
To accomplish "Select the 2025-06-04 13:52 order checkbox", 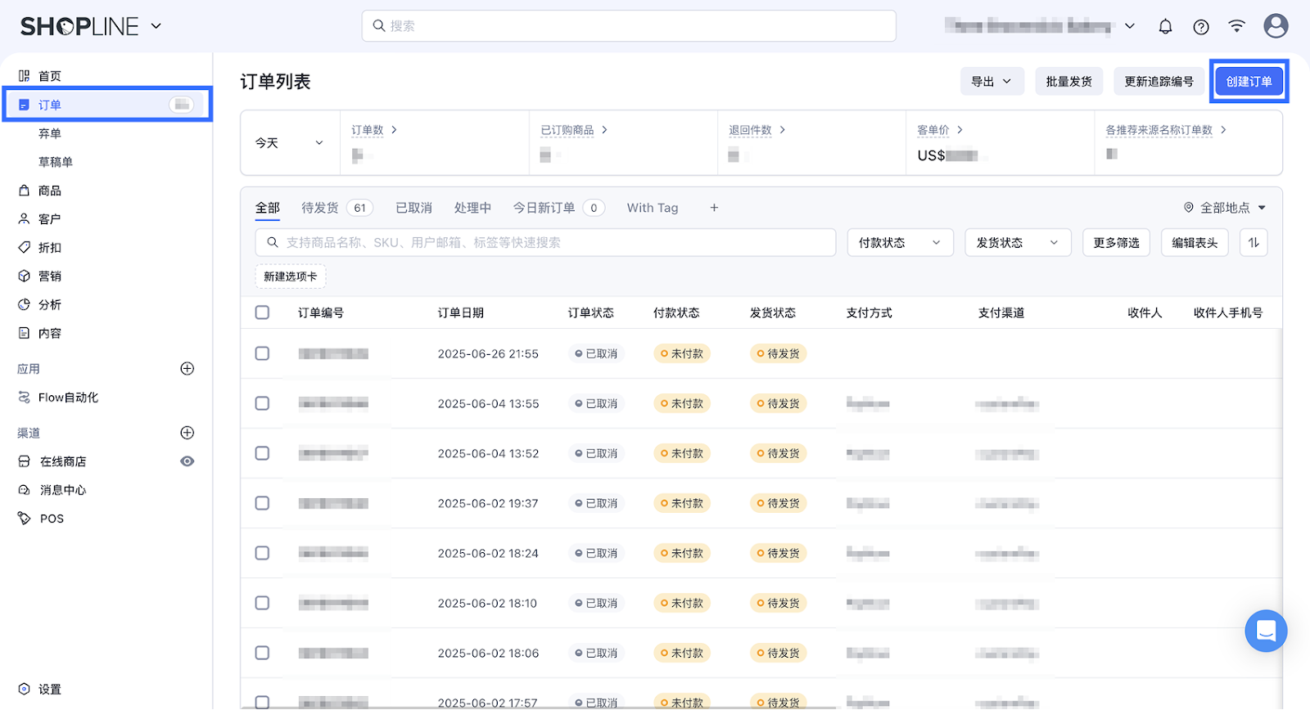I will (x=262, y=453).
